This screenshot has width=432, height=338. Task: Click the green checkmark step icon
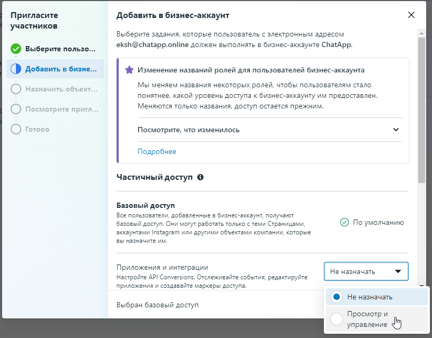(16, 49)
